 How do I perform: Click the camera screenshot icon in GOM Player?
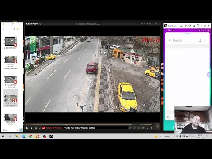143,128
